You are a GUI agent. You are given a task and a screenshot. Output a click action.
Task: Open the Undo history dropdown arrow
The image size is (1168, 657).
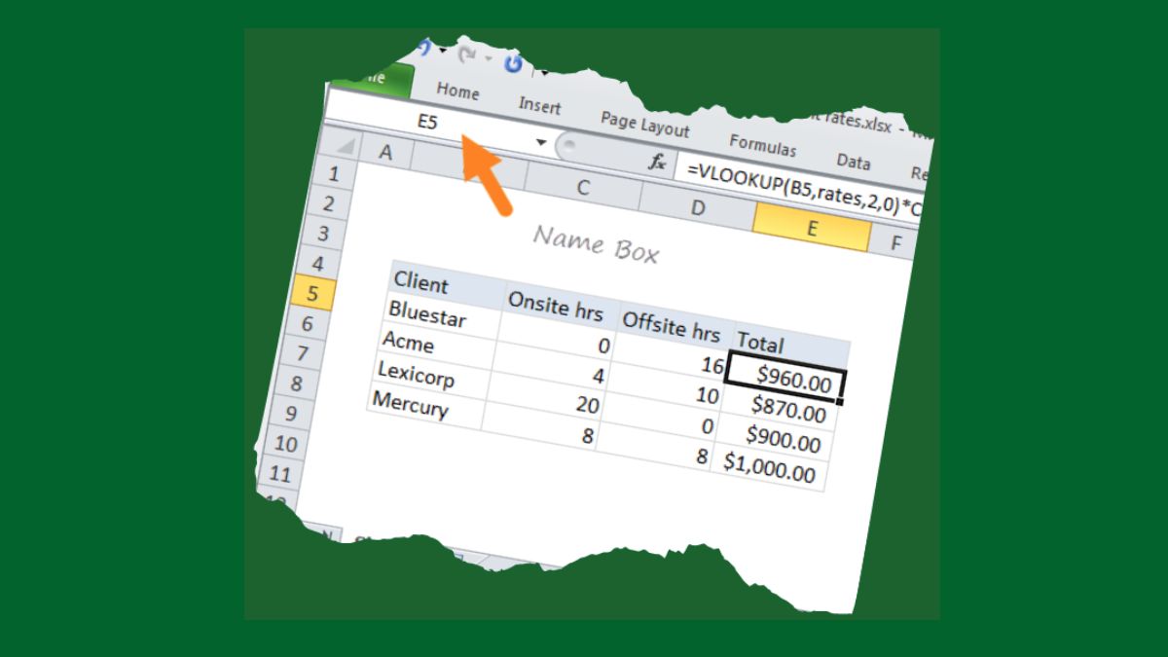(443, 50)
